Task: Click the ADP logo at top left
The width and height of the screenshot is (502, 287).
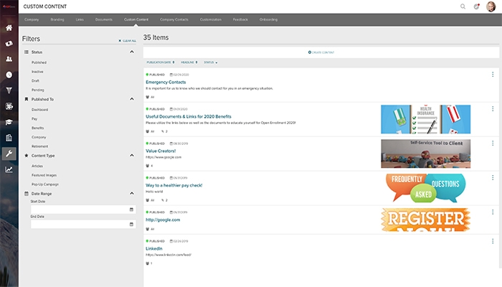Action: click(x=9, y=6)
